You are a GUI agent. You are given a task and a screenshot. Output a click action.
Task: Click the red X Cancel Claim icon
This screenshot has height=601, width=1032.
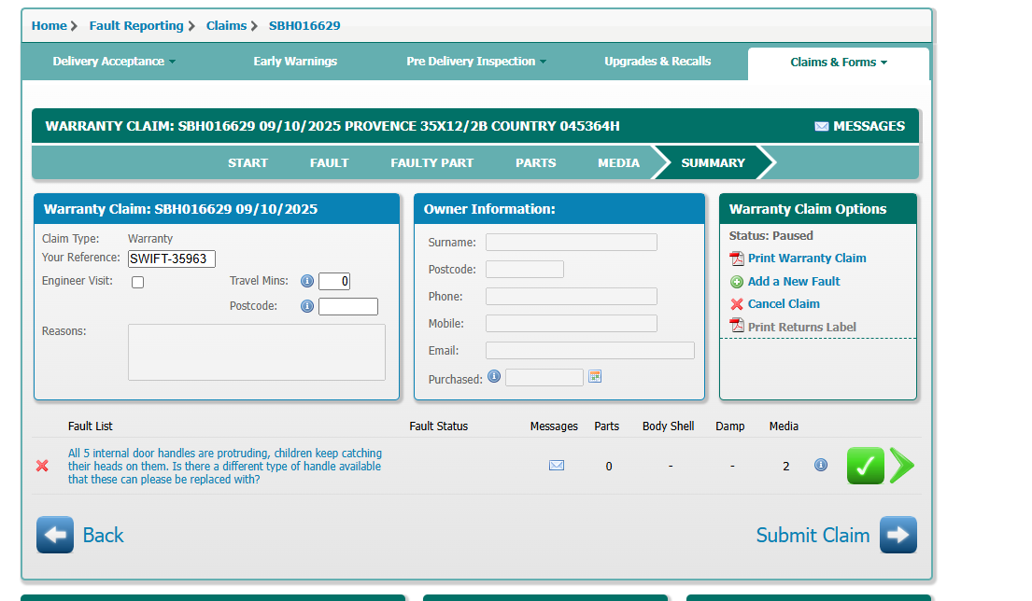(737, 304)
